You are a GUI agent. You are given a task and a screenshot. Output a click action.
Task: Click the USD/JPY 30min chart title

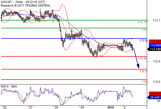(x=23, y=2)
